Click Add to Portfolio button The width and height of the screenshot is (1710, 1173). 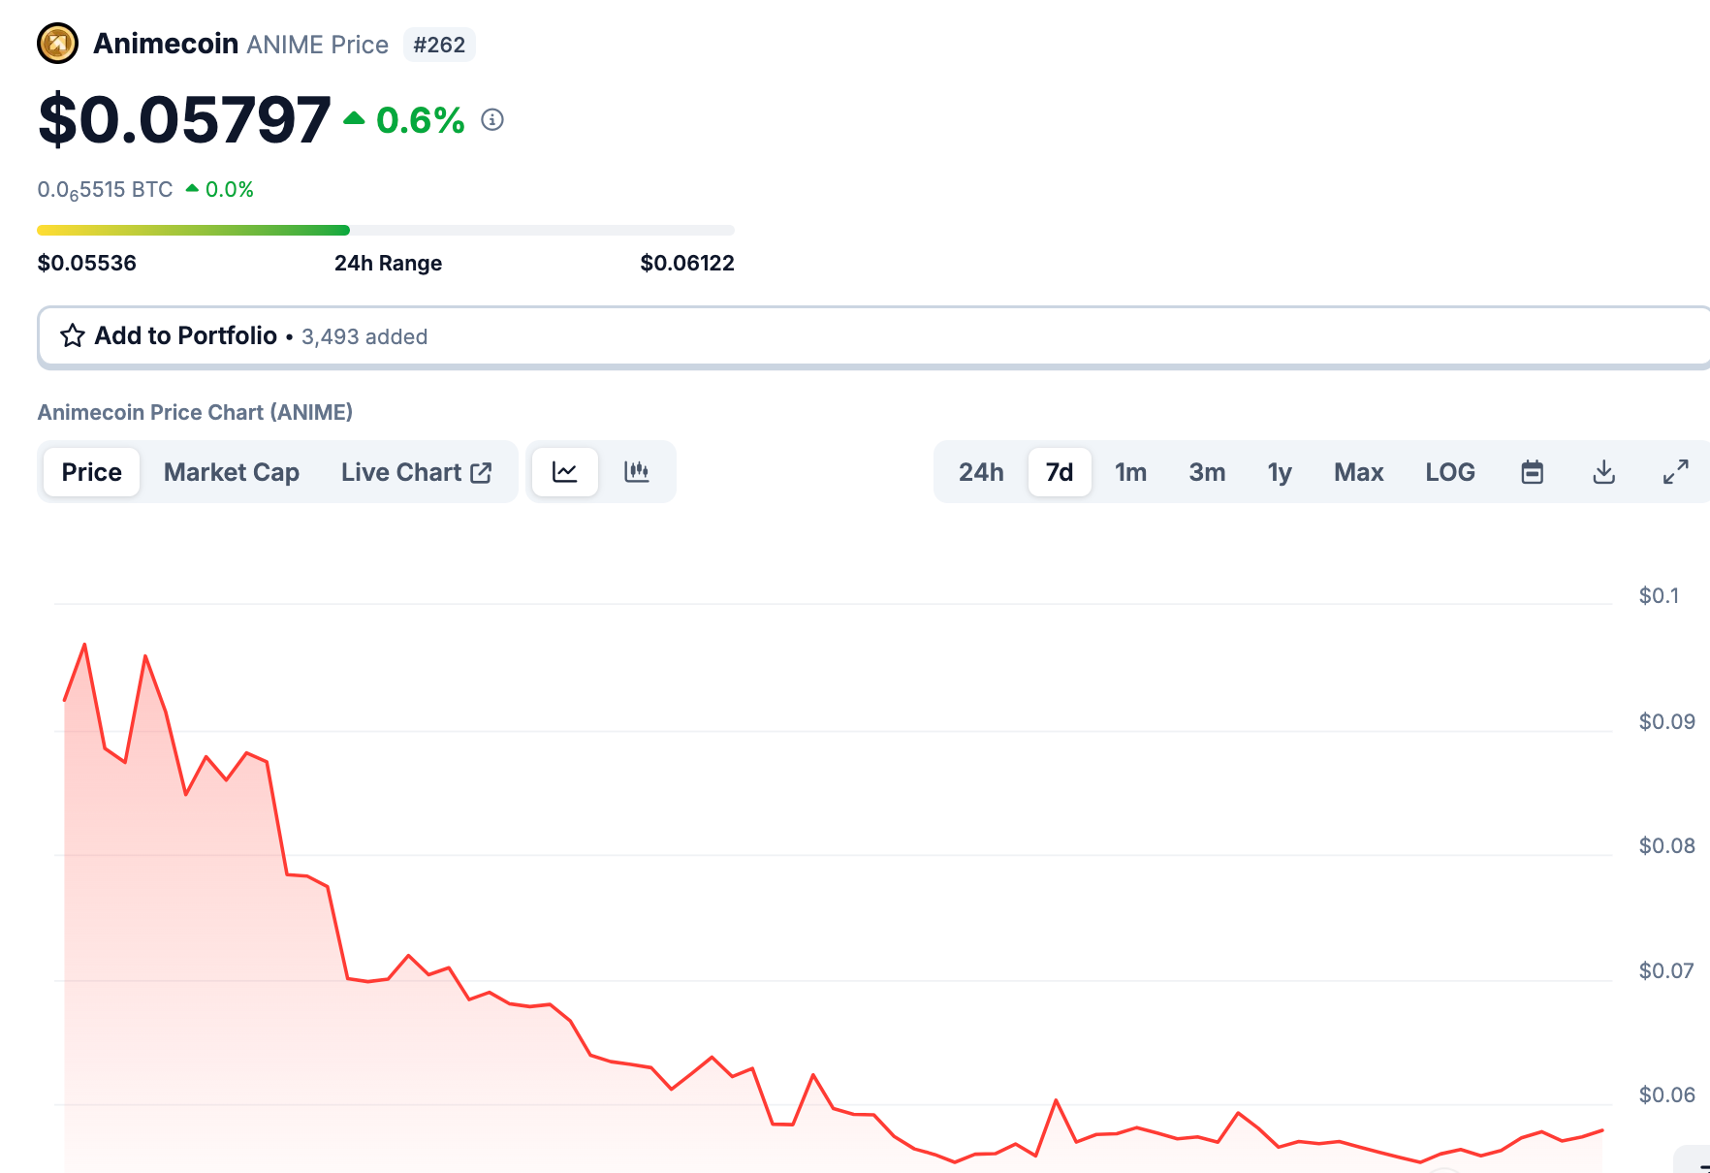[873, 337]
